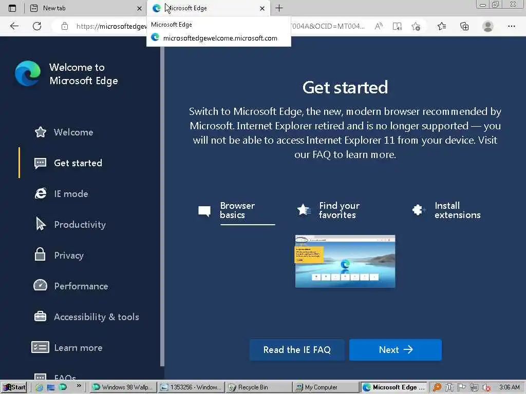Click the tab actions menu icon
This screenshot has height=394, width=526.
(x=12, y=8)
